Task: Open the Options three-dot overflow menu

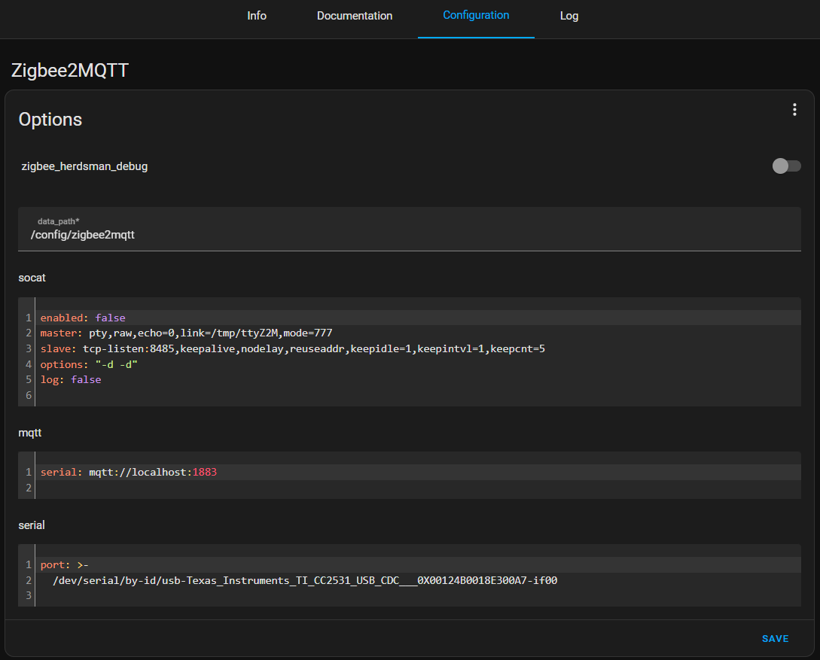Action: 794,109
